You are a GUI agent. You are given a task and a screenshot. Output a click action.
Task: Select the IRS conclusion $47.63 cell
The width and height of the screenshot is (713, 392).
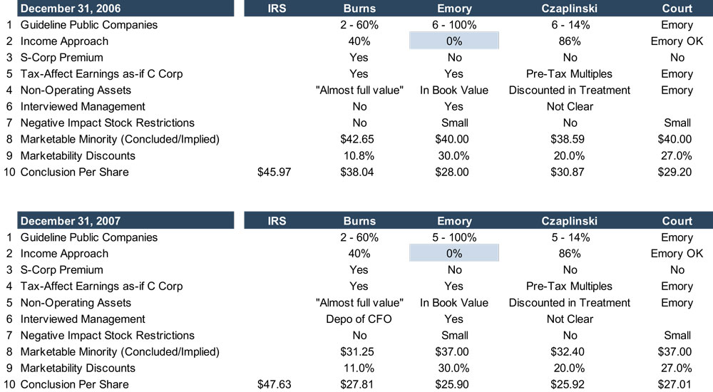(x=274, y=384)
